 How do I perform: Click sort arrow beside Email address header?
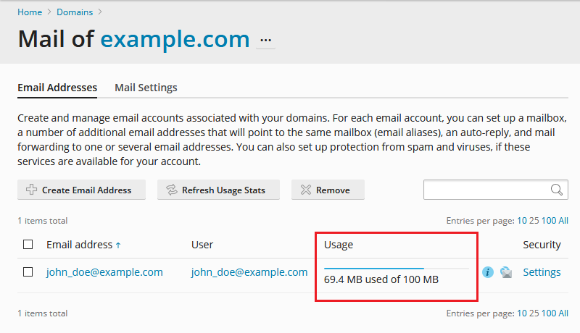click(x=118, y=245)
